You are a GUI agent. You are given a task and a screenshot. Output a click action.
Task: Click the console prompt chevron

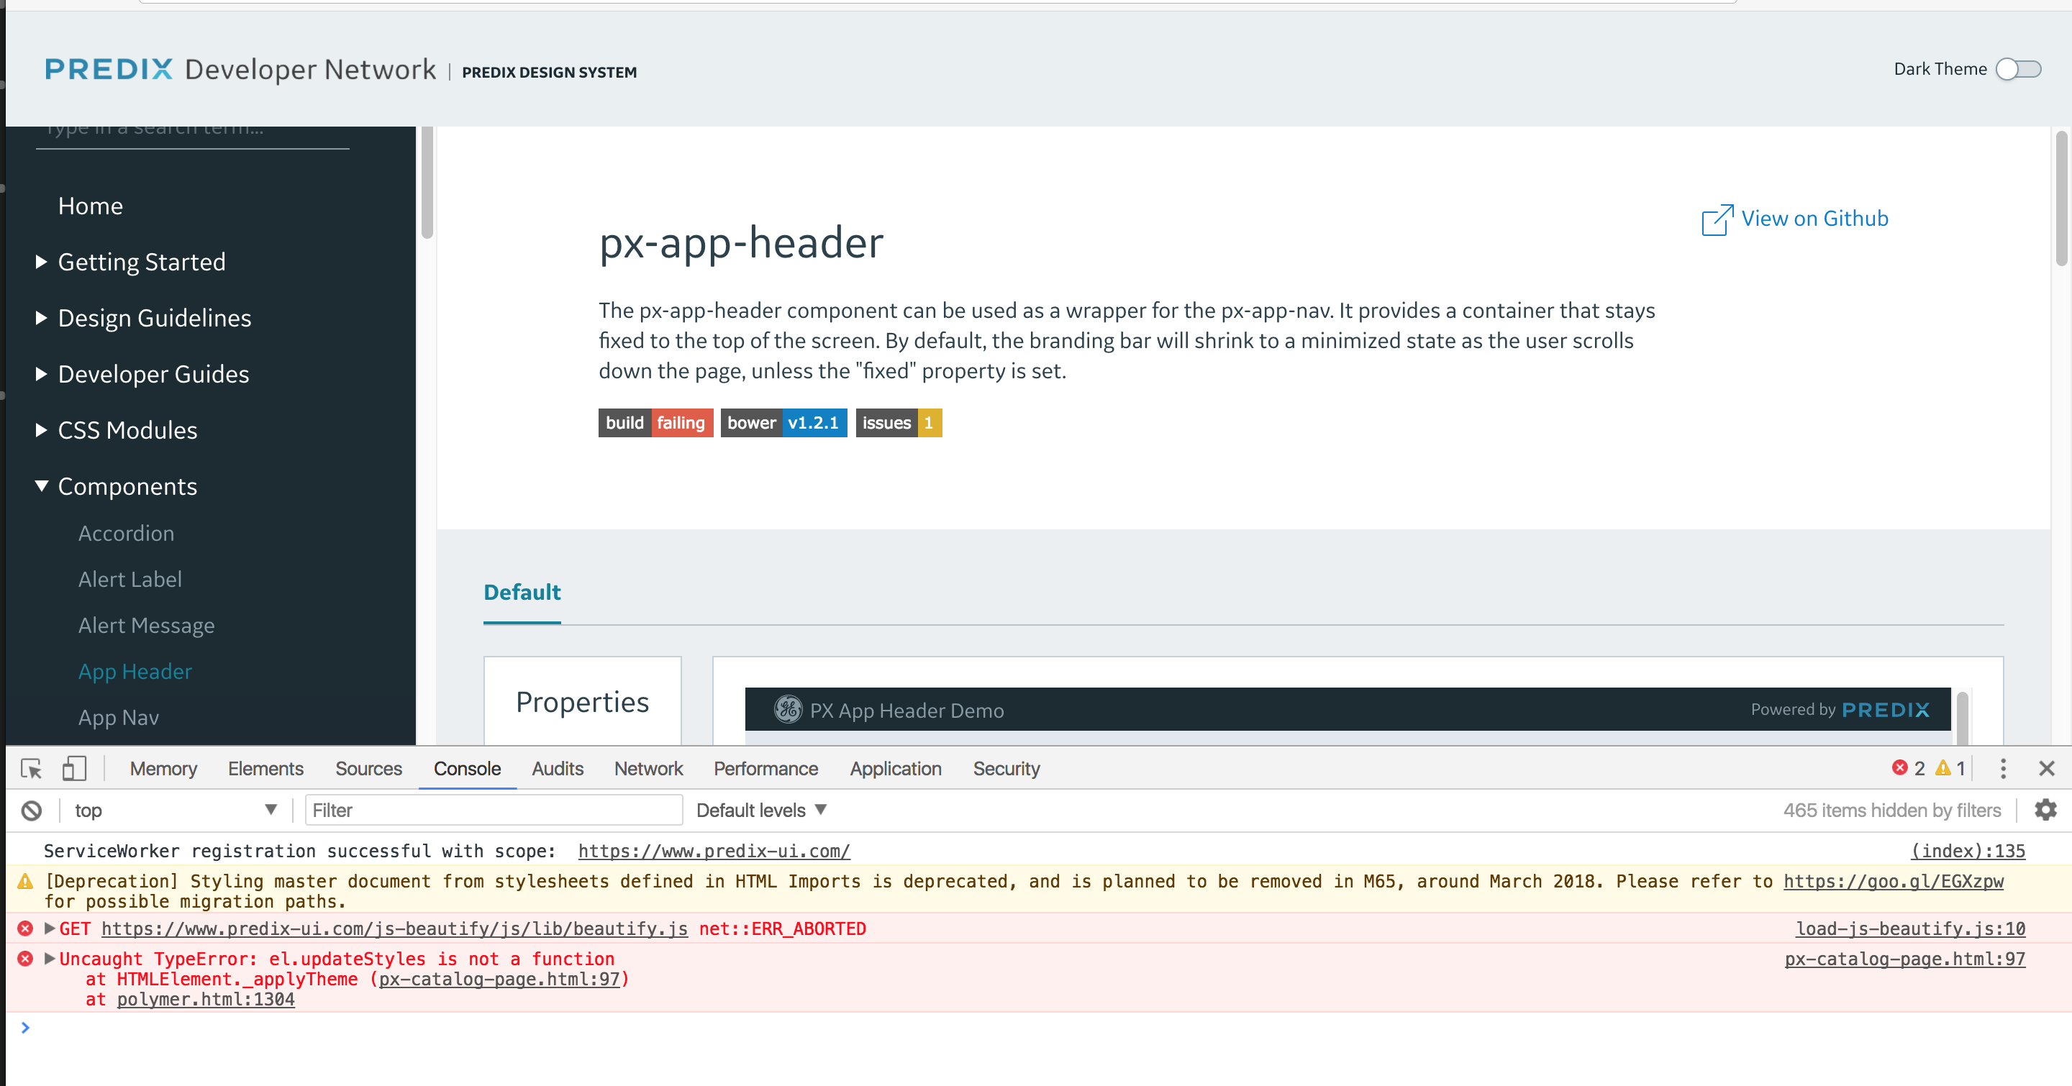(x=26, y=1027)
